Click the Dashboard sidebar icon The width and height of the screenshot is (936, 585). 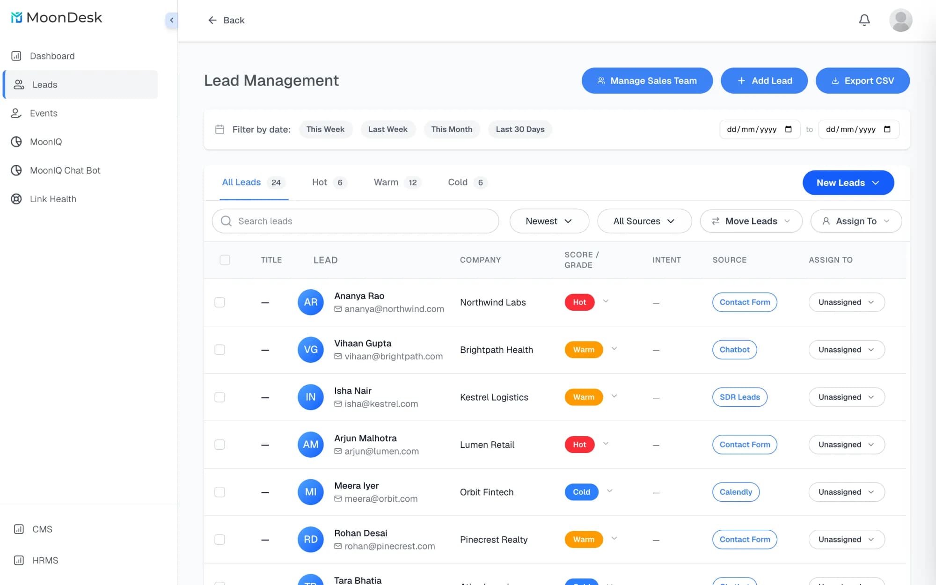coord(16,56)
